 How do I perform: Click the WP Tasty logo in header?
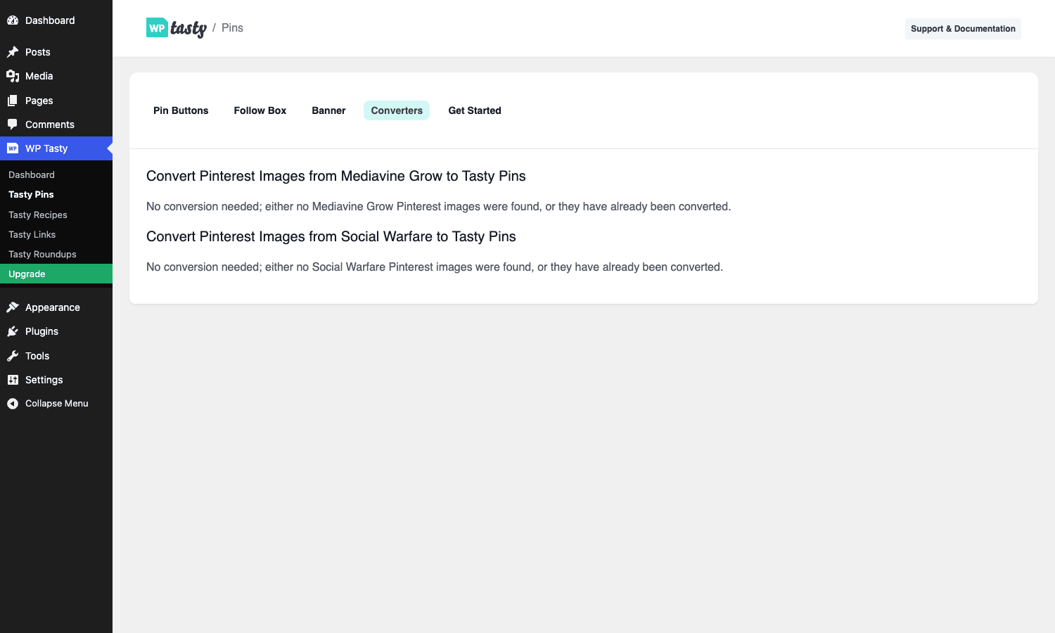point(177,28)
